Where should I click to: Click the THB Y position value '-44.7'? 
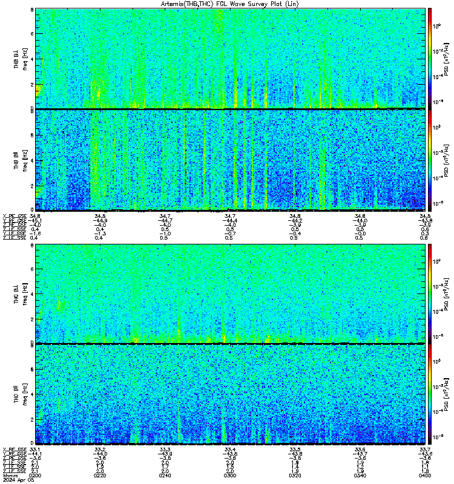pos(165,221)
